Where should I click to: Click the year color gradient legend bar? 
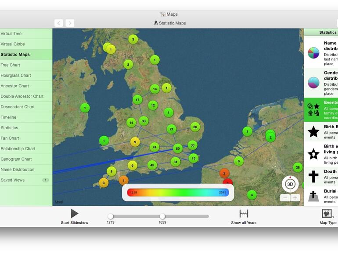178,193
